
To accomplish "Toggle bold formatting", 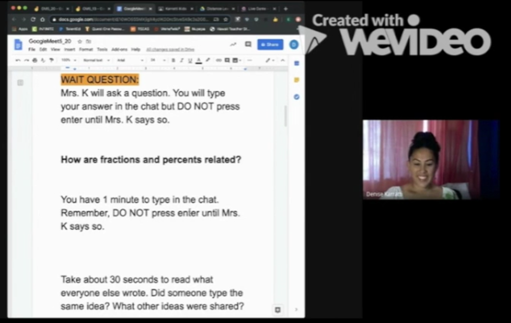I will click(x=173, y=60).
